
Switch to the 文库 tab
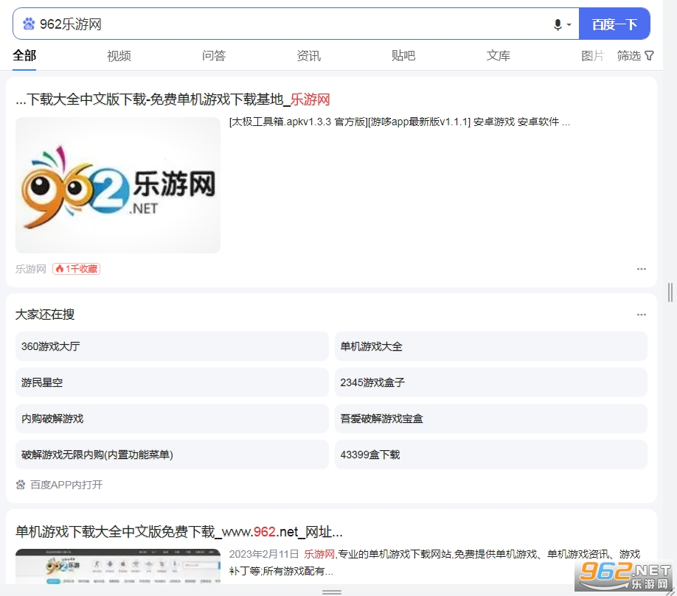tap(499, 56)
